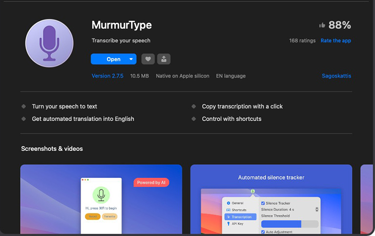Click the share icon next to Open

(x=164, y=59)
